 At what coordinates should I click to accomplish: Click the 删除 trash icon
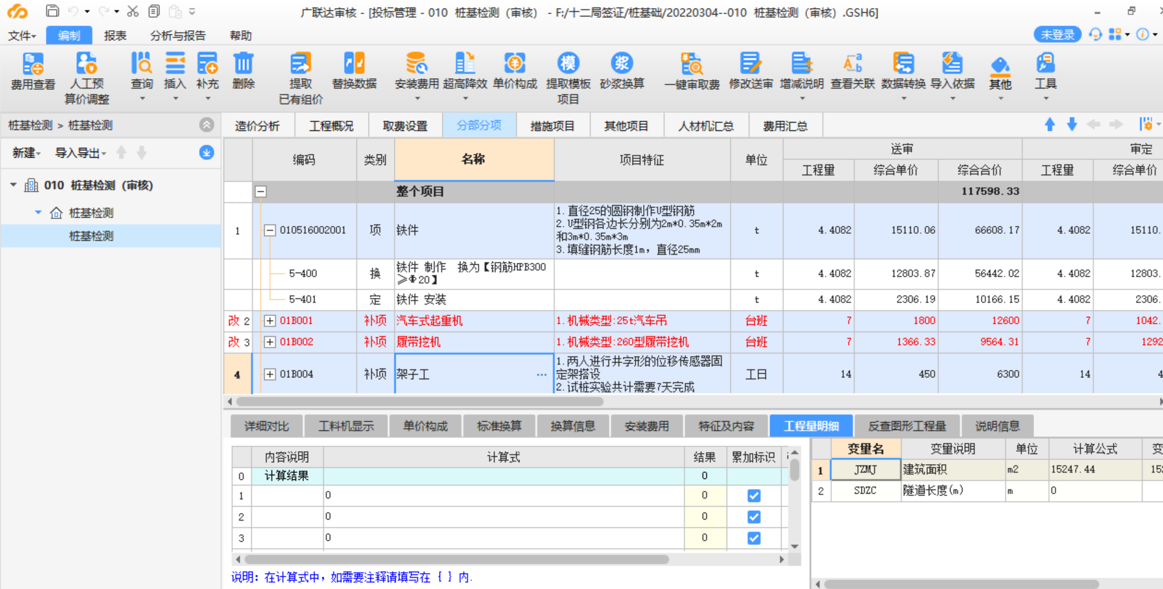[244, 64]
